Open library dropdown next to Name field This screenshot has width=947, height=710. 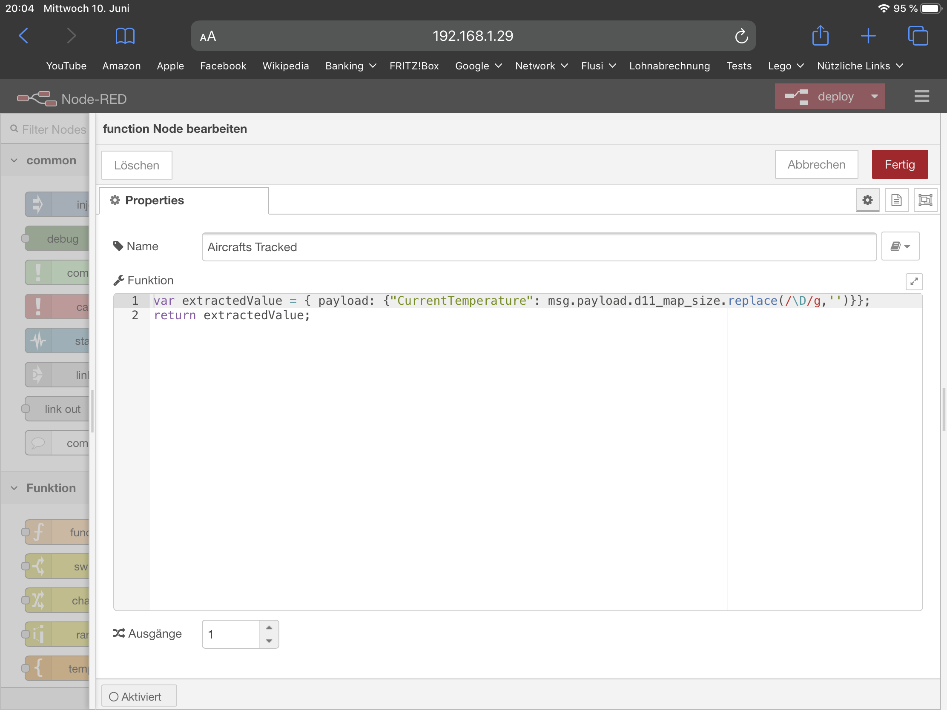coord(900,246)
